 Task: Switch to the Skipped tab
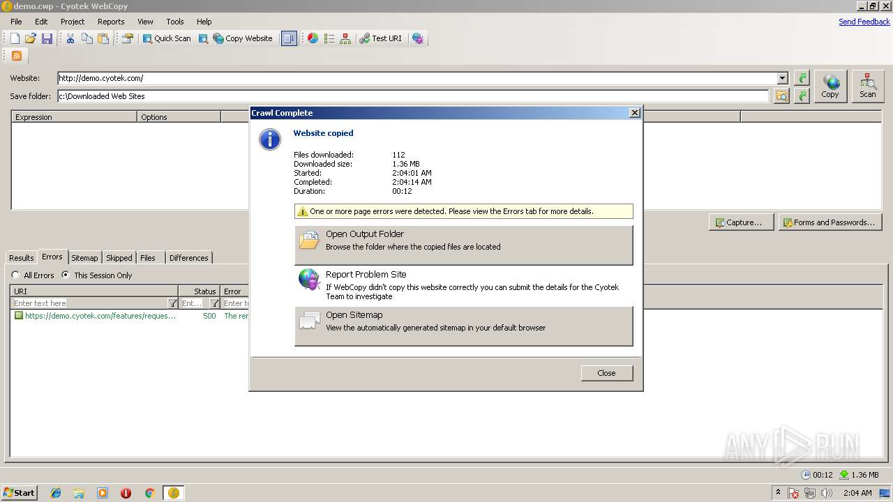pyautogui.click(x=119, y=257)
